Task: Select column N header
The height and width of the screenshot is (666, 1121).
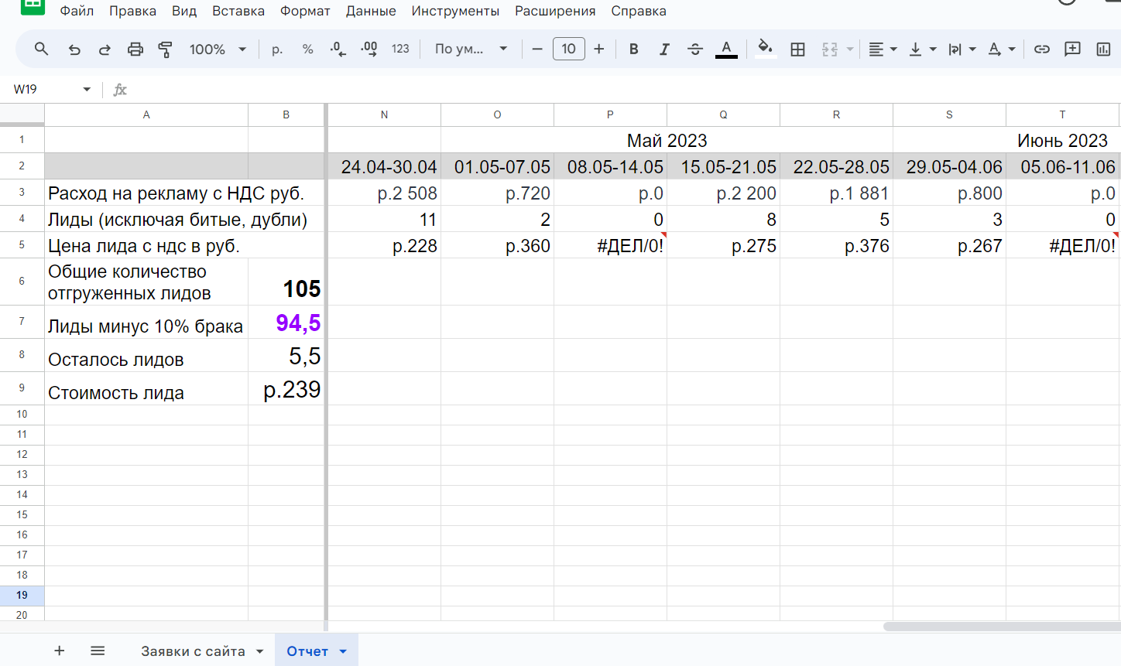Action: (x=385, y=114)
